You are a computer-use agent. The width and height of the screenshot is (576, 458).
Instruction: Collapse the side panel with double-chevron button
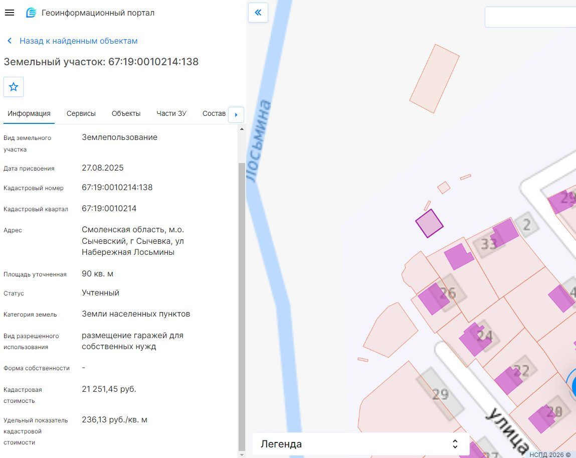[258, 13]
